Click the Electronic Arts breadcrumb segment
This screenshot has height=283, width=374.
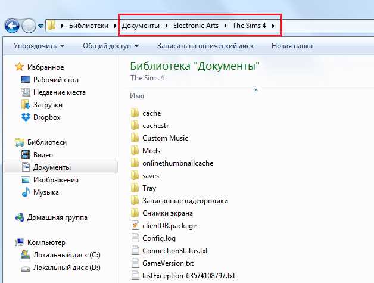[196, 26]
